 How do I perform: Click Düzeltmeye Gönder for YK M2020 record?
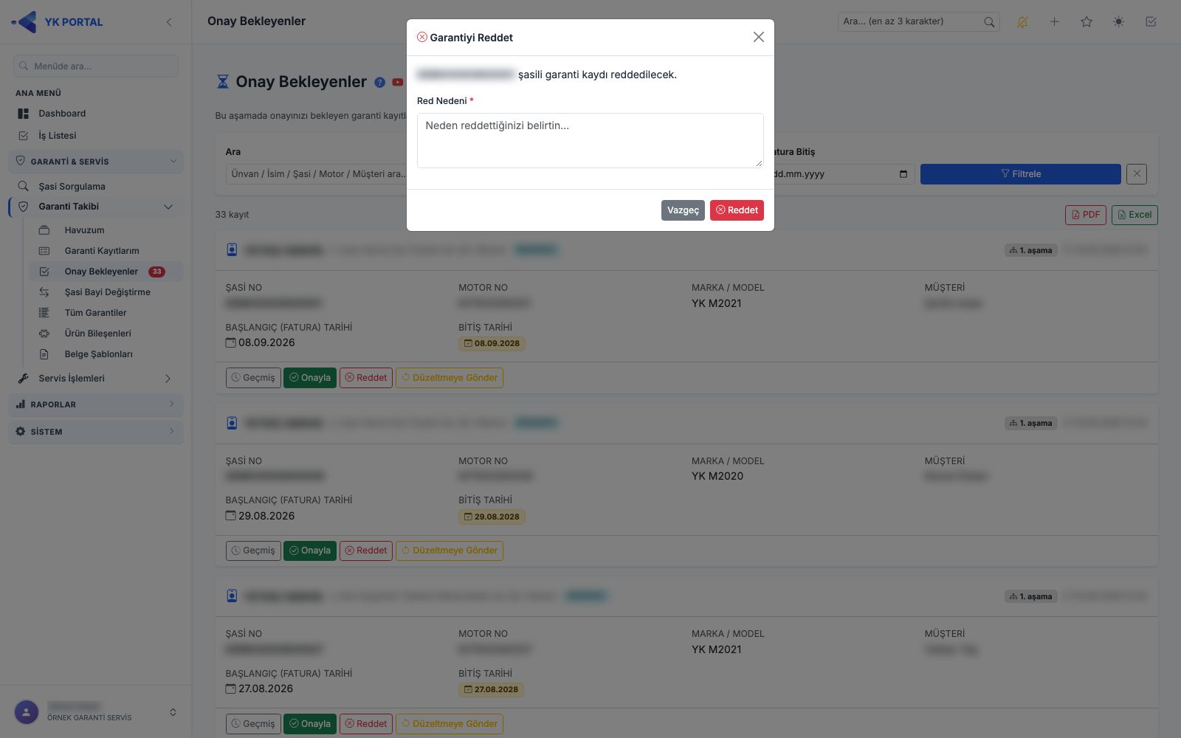pos(450,551)
